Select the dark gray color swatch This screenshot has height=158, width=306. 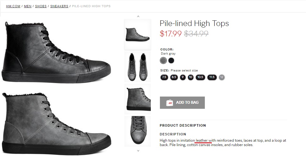point(163,61)
